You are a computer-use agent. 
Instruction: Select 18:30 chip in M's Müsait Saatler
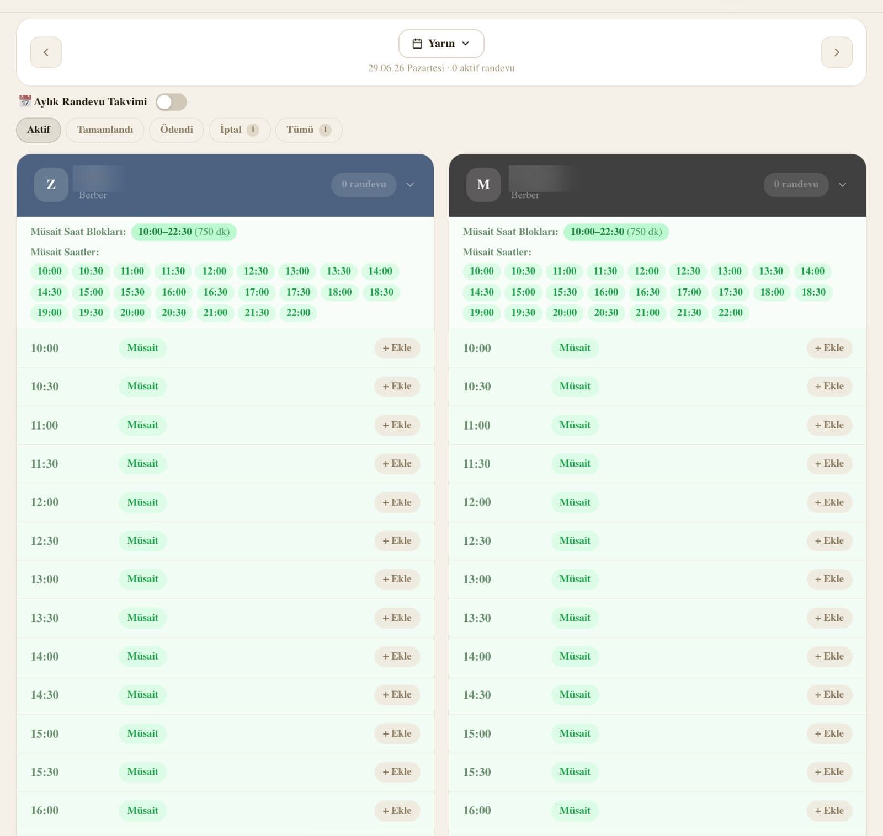(x=813, y=292)
